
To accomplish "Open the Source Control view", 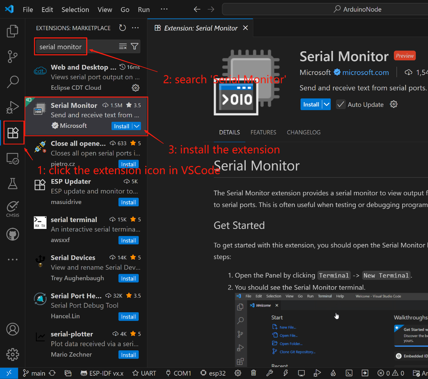I will pyautogui.click(x=12, y=57).
